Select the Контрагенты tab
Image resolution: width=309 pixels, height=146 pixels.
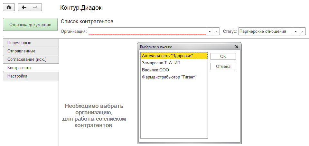coord(31,68)
